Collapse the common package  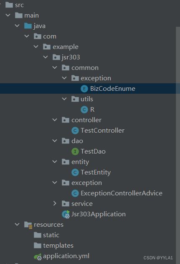[55, 67]
